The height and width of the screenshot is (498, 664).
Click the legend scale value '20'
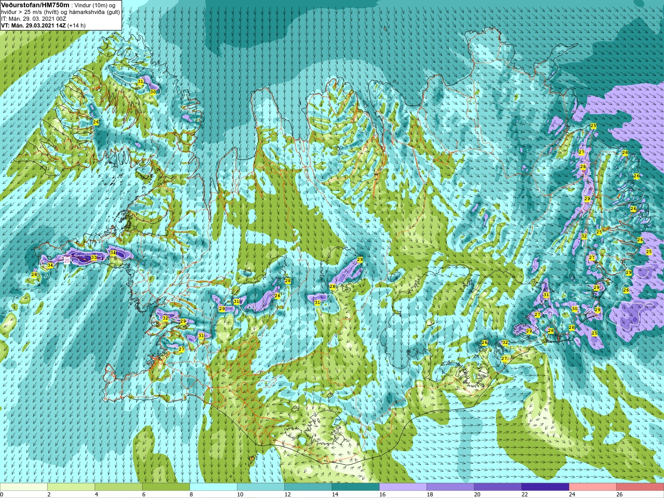tap(477, 494)
